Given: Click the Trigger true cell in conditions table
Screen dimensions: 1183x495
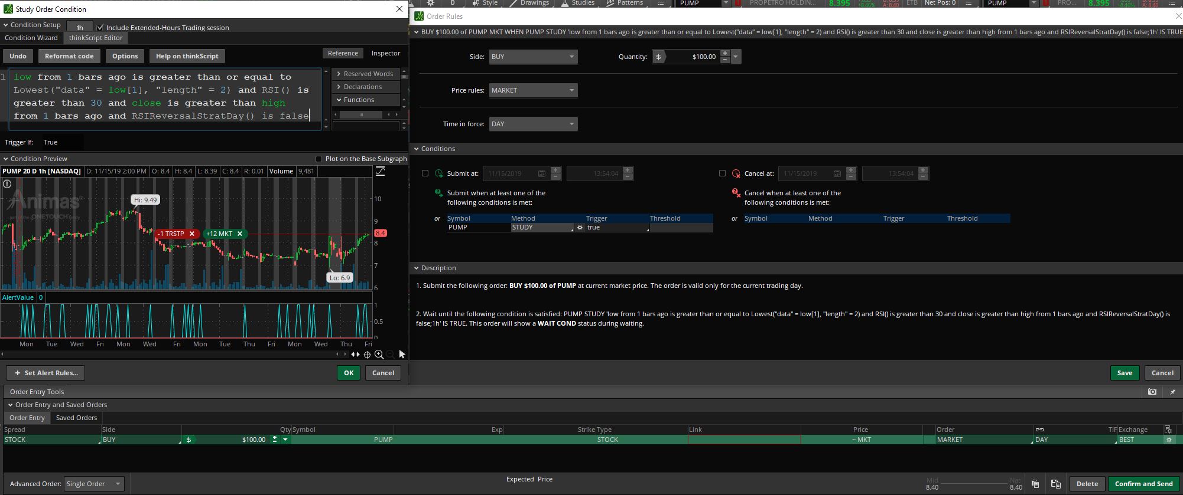Looking at the screenshot, I should coord(616,227).
